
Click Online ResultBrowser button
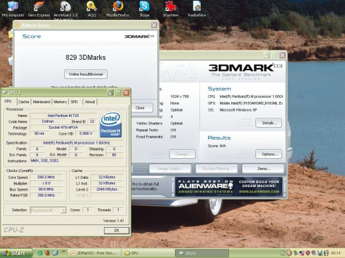pyautogui.click(x=86, y=74)
